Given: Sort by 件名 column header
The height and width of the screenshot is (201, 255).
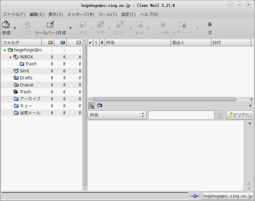Looking at the screenshot, I should pos(138,43).
